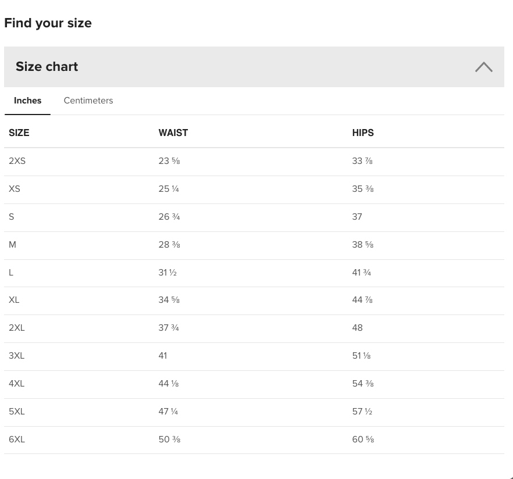Click the 6XL size label
Viewport: 513px width, 479px height.
[17, 439]
